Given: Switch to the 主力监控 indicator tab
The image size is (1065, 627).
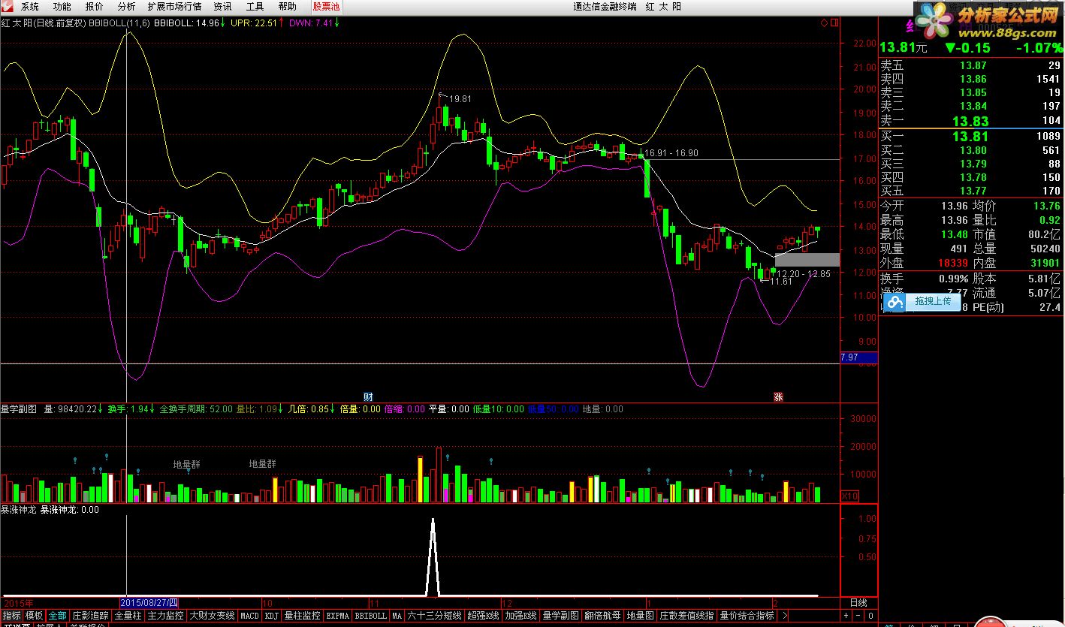Looking at the screenshot, I should click(165, 615).
